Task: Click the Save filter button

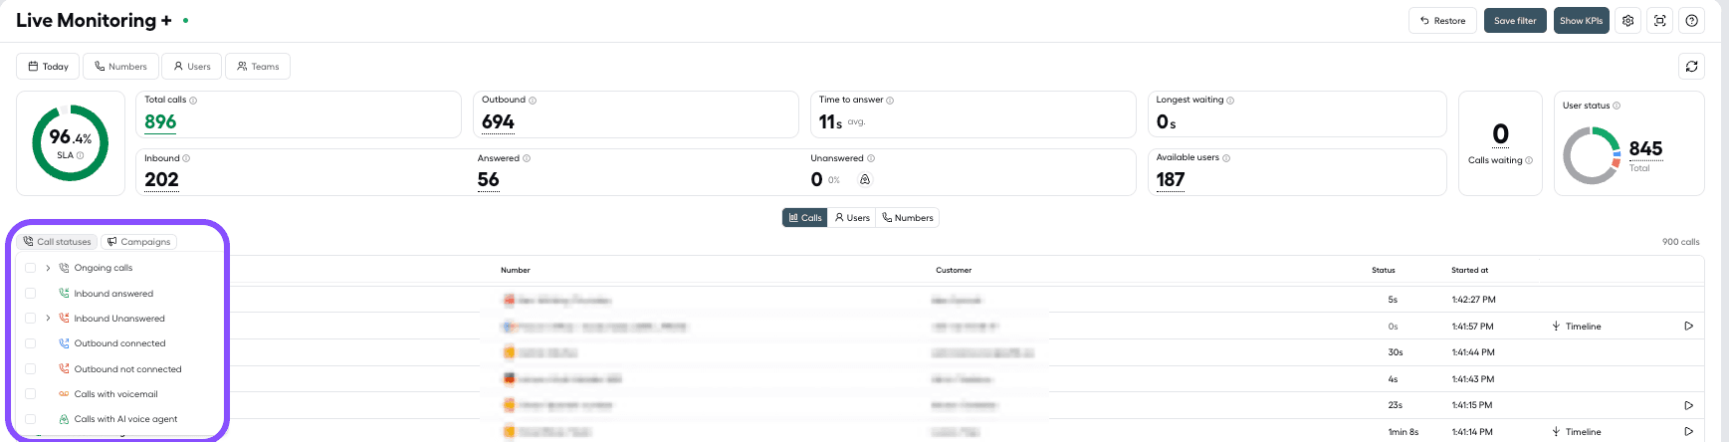Action: click(x=1515, y=21)
